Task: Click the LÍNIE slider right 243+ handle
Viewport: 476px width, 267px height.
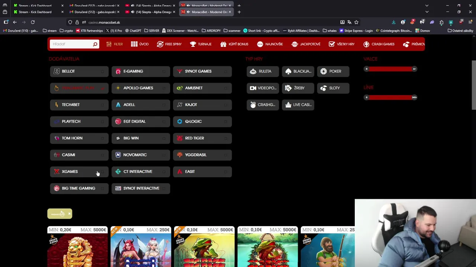Action: (414, 98)
